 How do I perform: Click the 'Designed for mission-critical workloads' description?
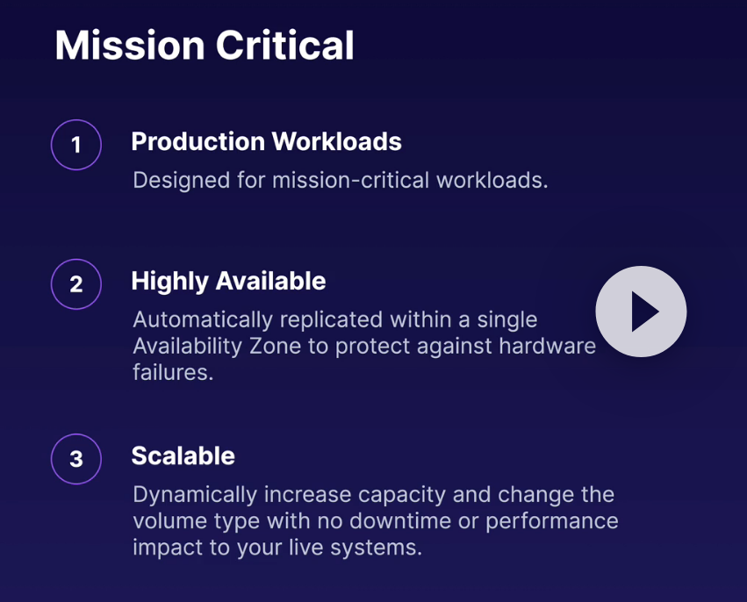[340, 181]
